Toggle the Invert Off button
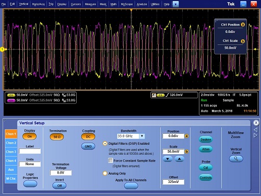 [60, 186]
